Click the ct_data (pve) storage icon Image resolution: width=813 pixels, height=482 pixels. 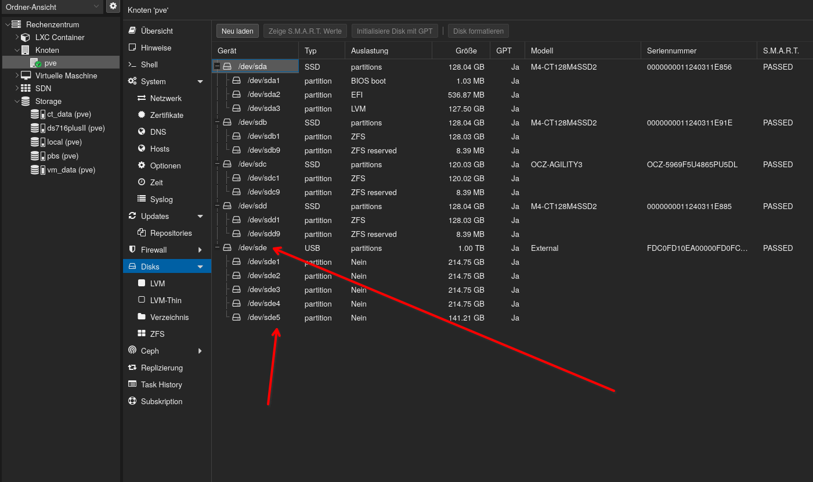39,114
